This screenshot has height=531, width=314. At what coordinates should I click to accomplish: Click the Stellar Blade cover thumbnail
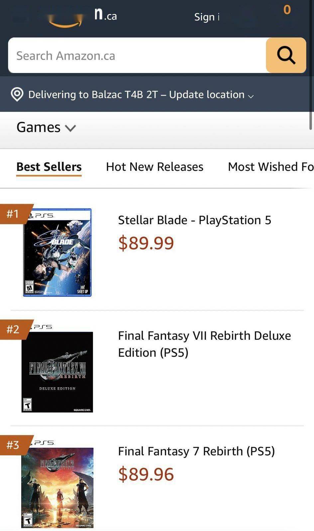point(57,252)
